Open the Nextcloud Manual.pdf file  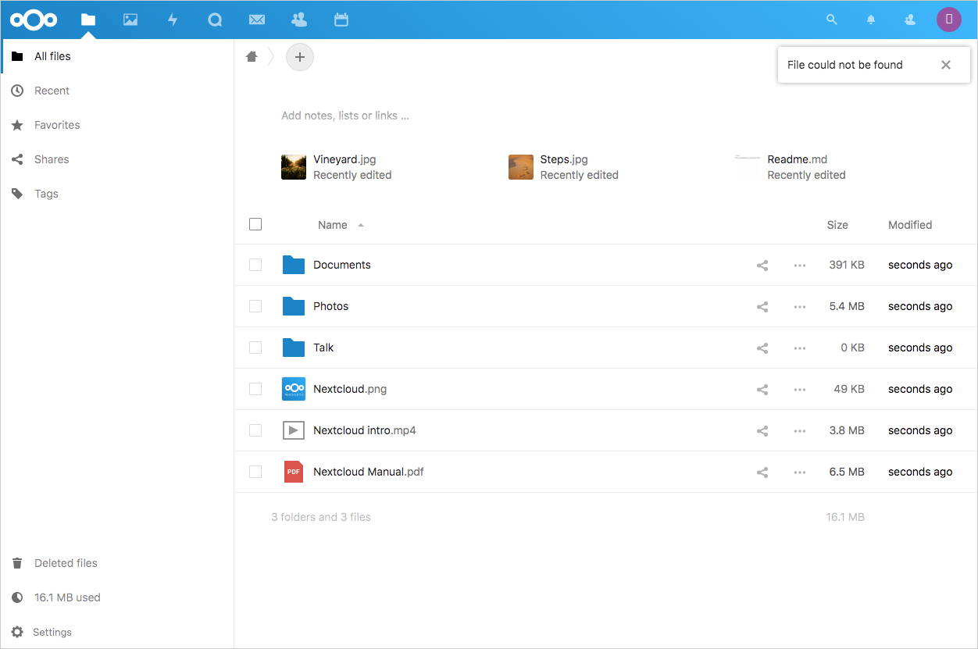click(369, 472)
